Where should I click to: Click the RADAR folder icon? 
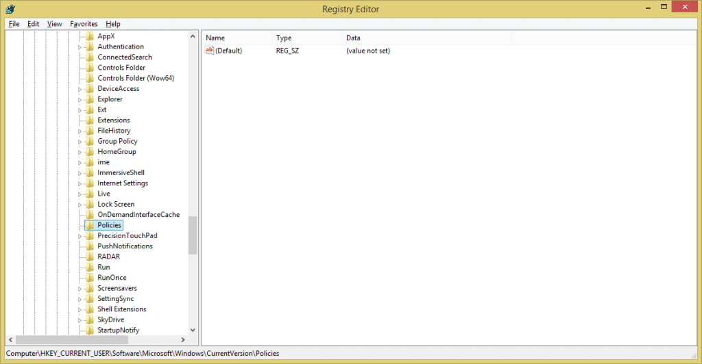pos(90,257)
